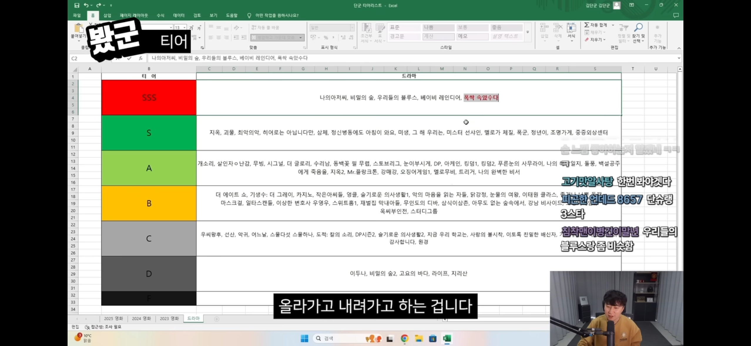Click the center align icon
This screenshot has width=751, height=346.
(x=219, y=38)
